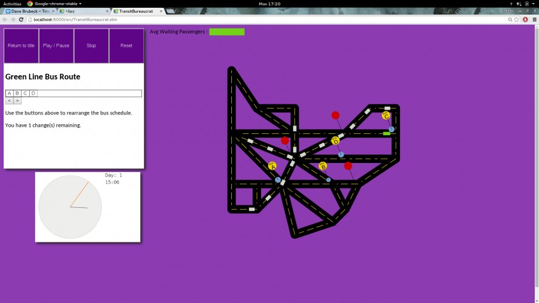Close the TransitBureaucrat tab
This screenshot has width=539, height=303.
point(161,11)
